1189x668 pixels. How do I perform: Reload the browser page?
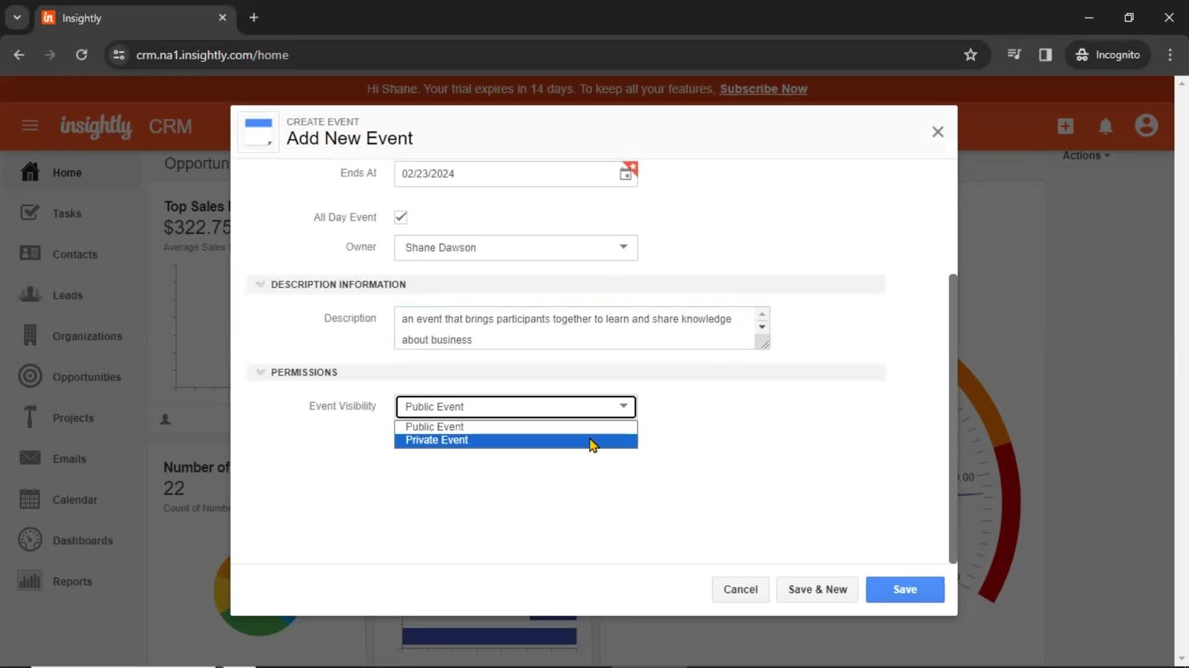(x=81, y=54)
